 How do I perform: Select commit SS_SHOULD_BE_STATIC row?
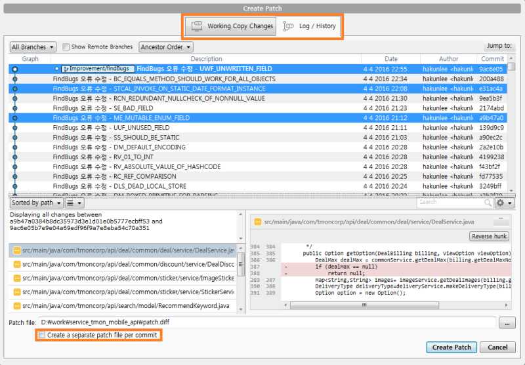click(x=257, y=138)
